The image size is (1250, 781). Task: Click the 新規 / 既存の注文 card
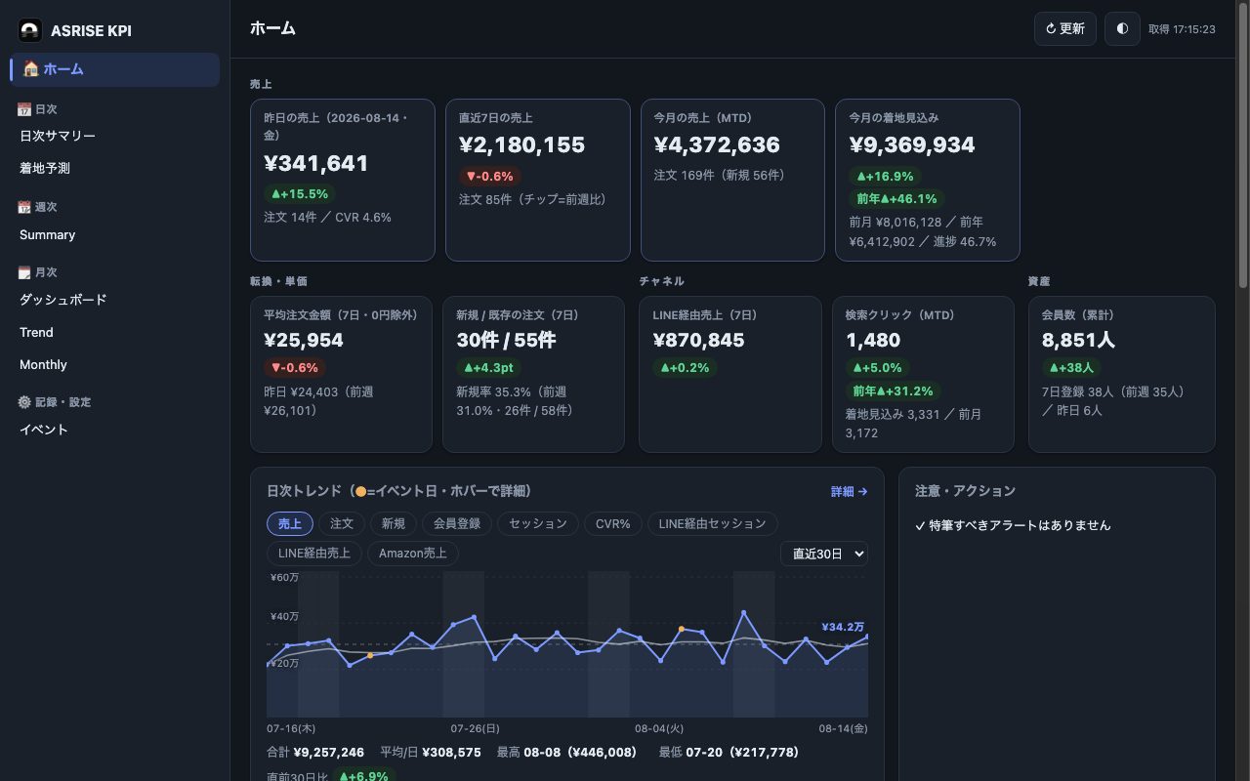coord(533,375)
